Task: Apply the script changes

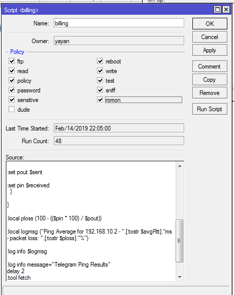Action: tap(210, 50)
